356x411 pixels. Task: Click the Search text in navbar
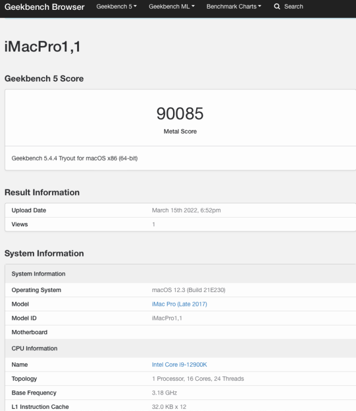point(294,7)
